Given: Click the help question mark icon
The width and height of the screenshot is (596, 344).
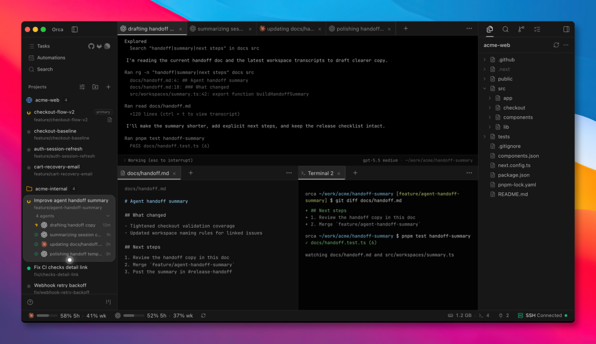Looking at the screenshot, I should point(30,302).
